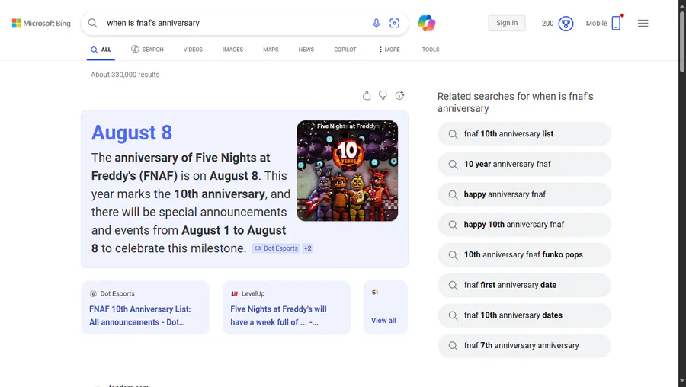
Task: Expand the MORE dropdown menu
Action: (x=389, y=50)
